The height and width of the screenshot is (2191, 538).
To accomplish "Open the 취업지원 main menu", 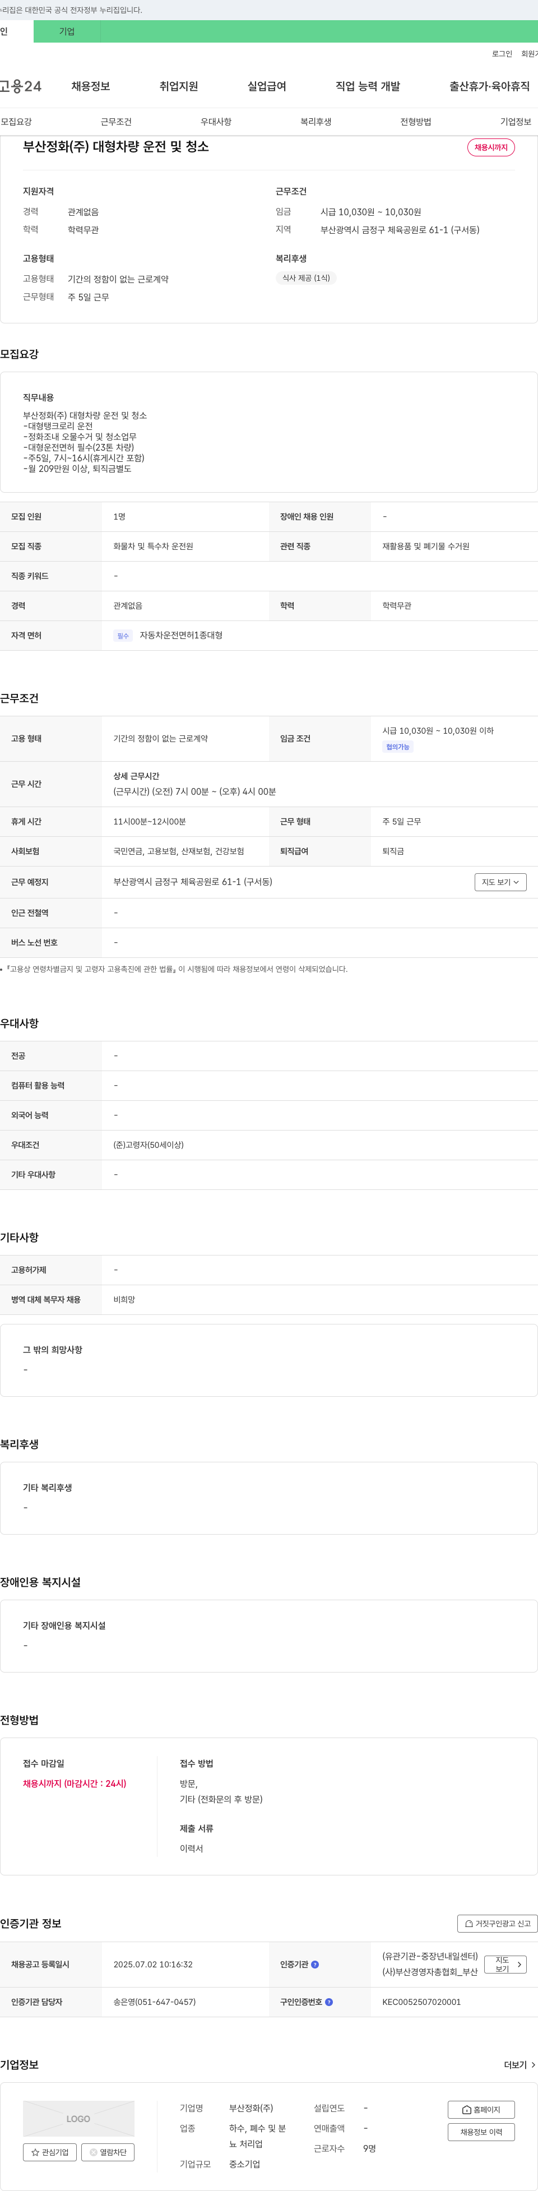I will tap(178, 86).
